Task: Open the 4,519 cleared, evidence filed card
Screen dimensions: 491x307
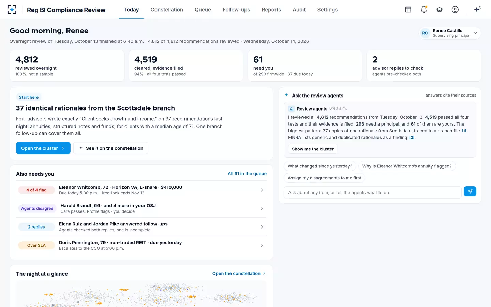Action: click(186, 66)
